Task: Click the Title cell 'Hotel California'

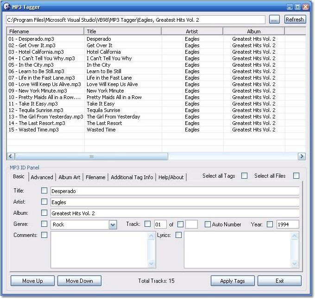Action: click(104, 52)
